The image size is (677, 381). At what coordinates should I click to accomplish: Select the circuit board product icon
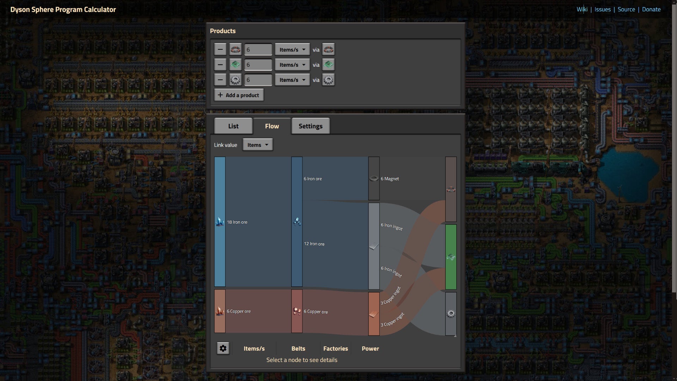[x=235, y=65]
